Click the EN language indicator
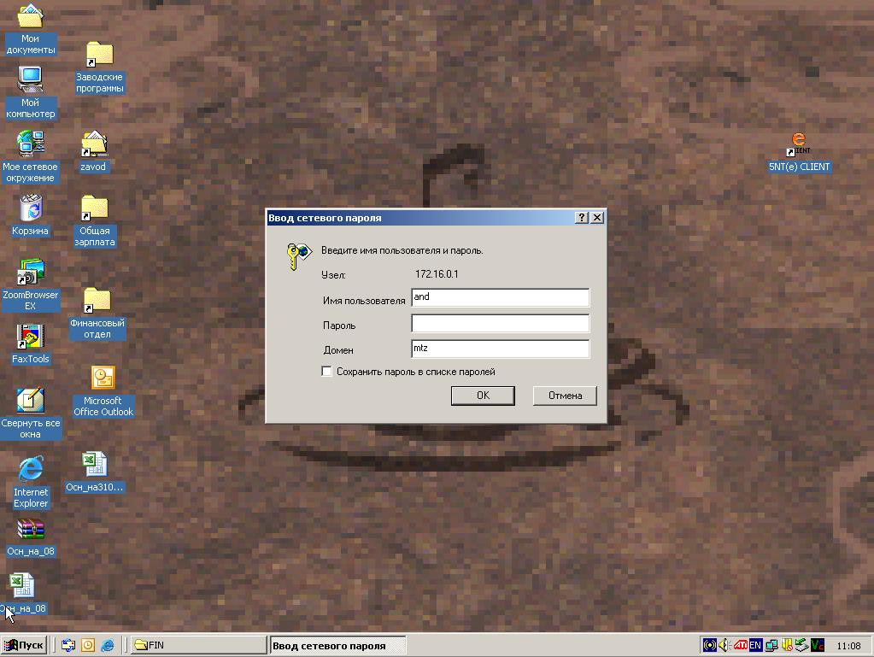This screenshot has height=657, width=874. tap(755, 645)
